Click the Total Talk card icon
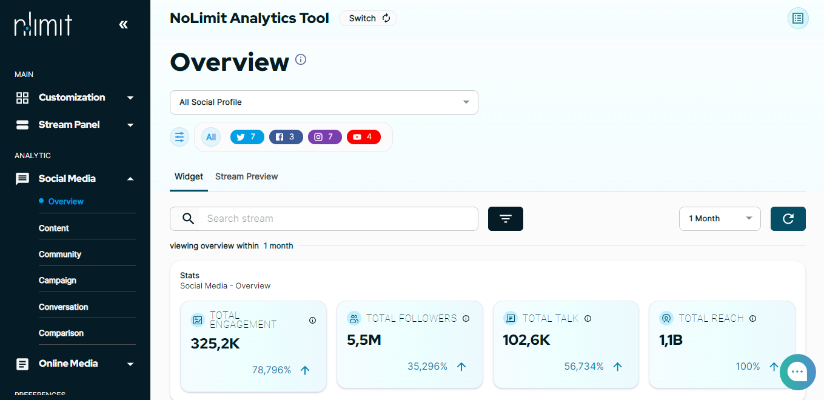The image size is (824, 400). [x=511, y=318]
